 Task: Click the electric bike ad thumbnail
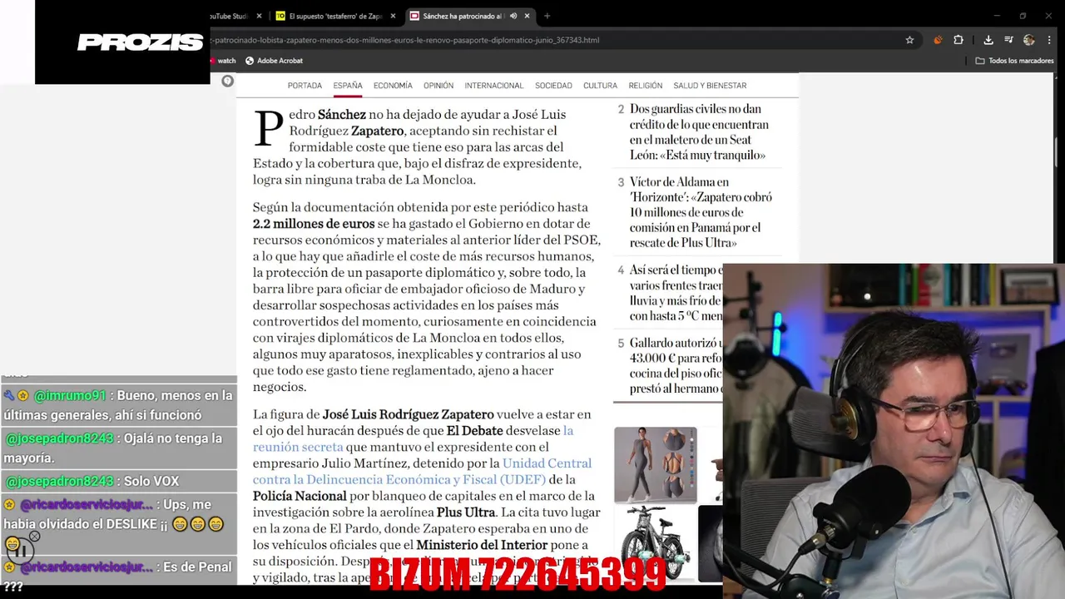pyautogui.click(x=656, y=542)
